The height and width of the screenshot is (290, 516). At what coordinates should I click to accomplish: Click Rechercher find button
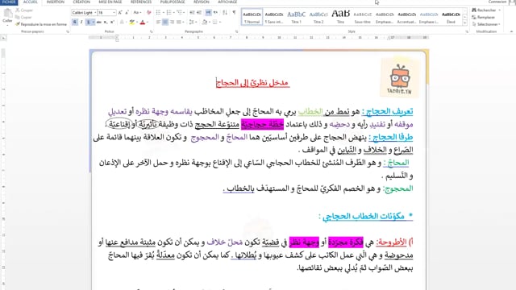(486, 10)
